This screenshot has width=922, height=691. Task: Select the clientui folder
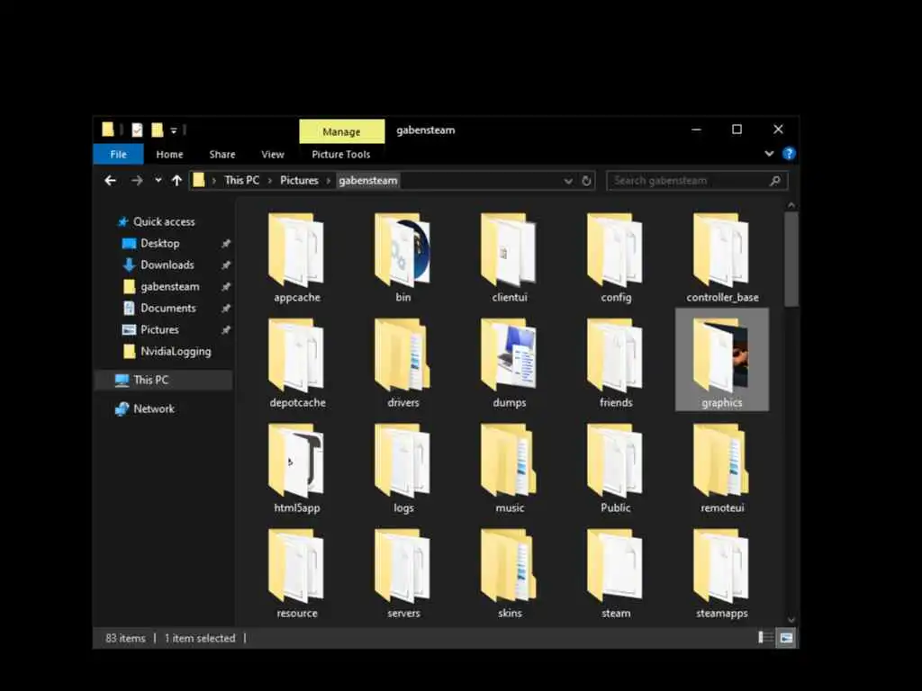coord(510,258)
